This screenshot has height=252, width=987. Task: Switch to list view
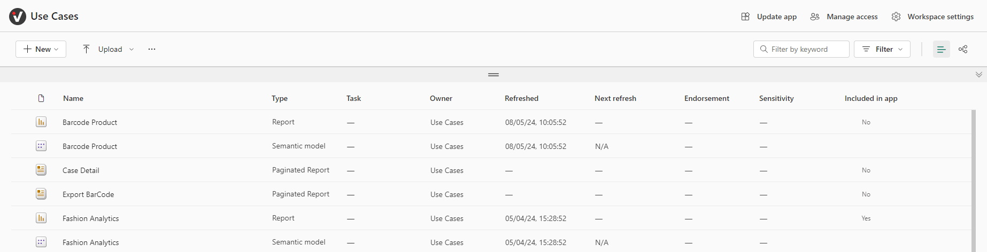tap(942, 49)
